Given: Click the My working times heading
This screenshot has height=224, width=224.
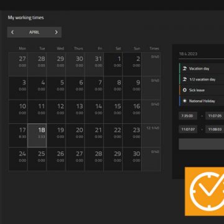Looking at the screenshot, I should pyautogui.click(x=26, y=17).
